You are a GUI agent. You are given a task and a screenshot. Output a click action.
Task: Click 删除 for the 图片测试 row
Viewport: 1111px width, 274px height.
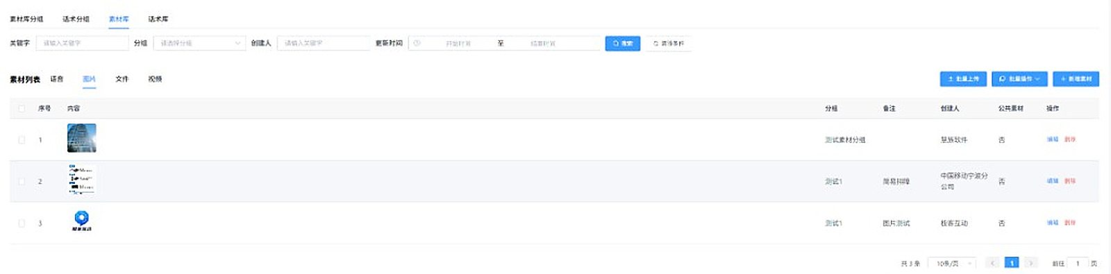click(1070, 223)
